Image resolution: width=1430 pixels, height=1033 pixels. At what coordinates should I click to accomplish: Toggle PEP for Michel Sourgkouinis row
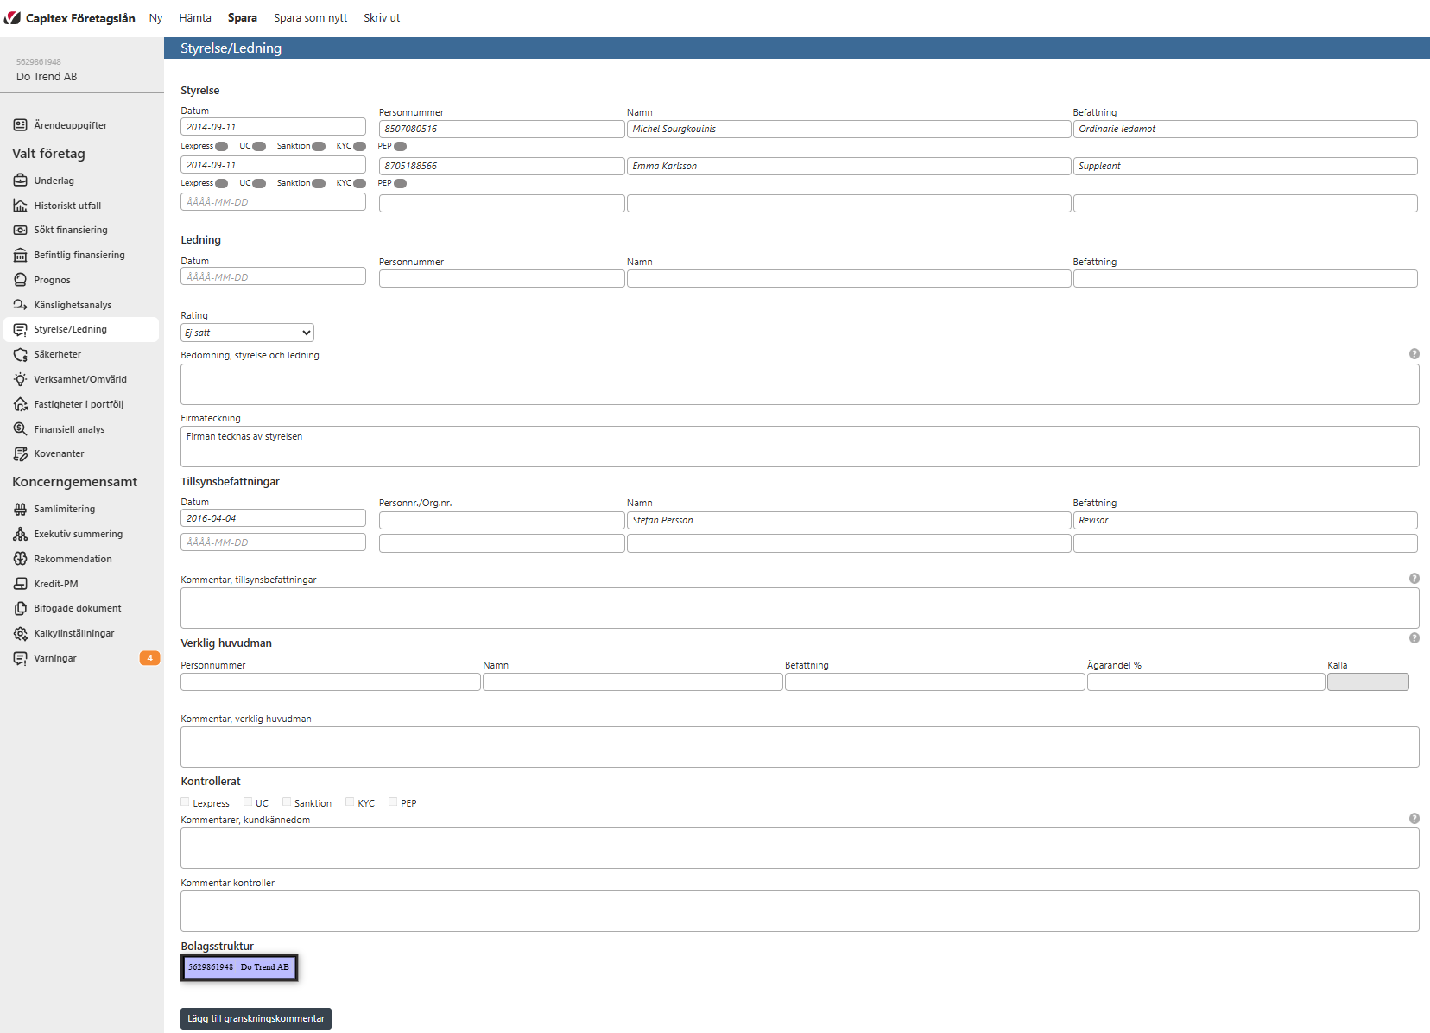(400, 146)
